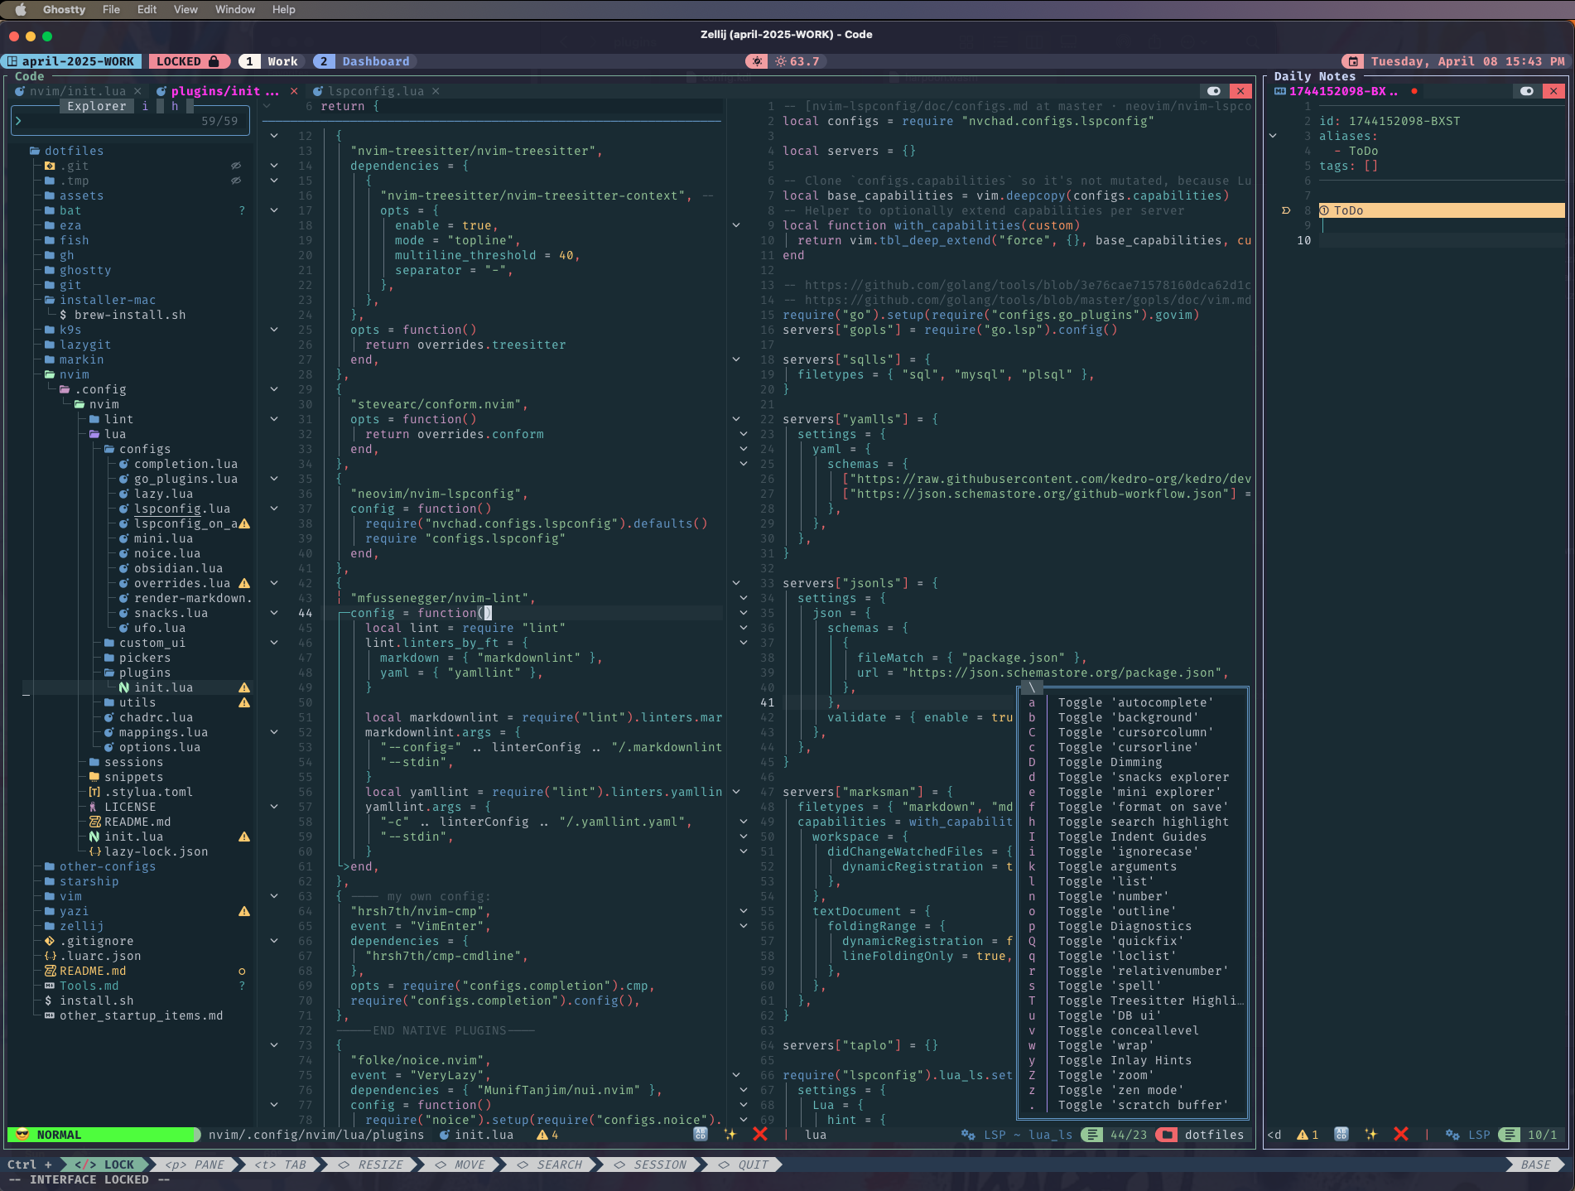
Task: Click the Explorer search input field
Action: [x=131, y=121]
